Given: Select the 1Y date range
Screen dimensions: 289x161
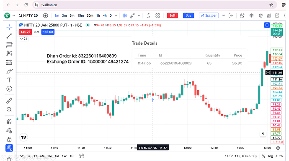Looking at the screenshot, I should (35, 156).
